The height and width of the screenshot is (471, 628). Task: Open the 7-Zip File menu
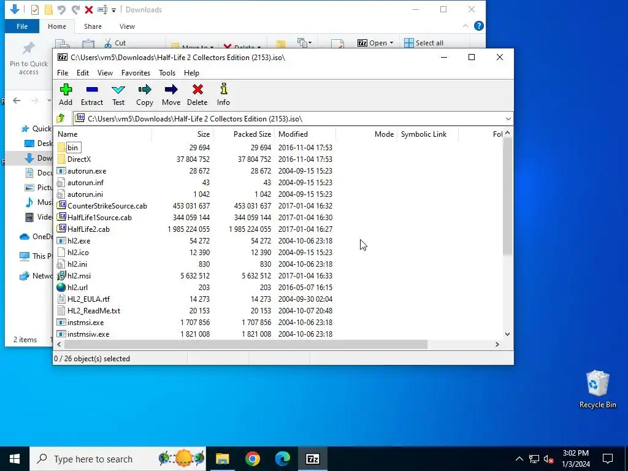point(63,73)
